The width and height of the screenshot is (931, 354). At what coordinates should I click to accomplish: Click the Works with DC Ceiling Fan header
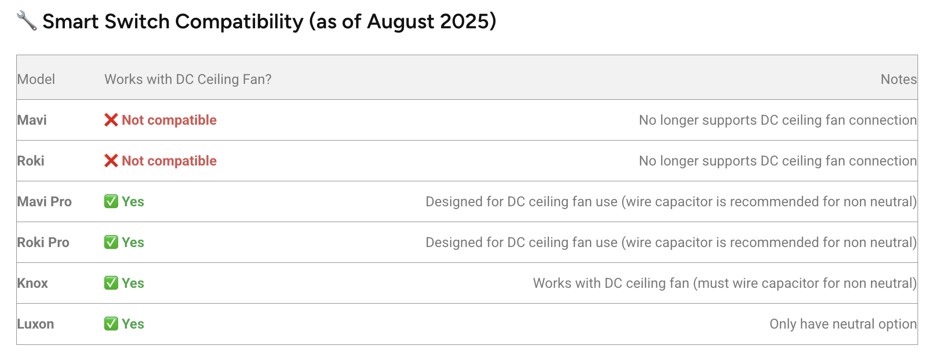tap(188, 79)
